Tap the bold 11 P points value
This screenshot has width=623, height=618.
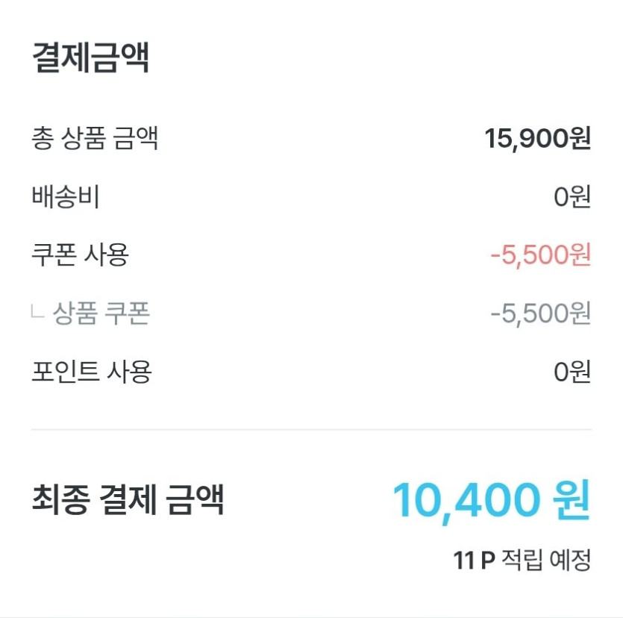[x=475, y=560]
